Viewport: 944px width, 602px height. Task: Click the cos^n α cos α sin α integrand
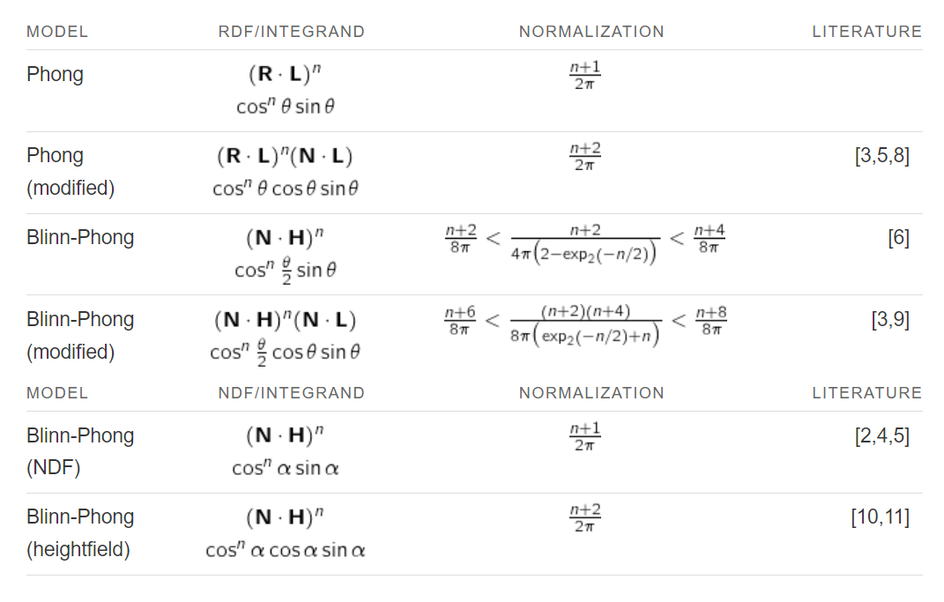pos(285,550)
